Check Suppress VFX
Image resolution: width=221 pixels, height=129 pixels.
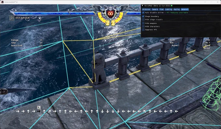pyautogui.click(x=143, y=30)
